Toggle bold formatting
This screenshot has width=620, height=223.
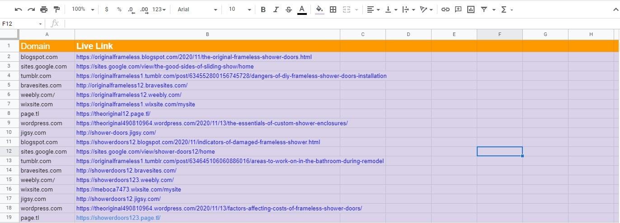click(x=263, y=9)
